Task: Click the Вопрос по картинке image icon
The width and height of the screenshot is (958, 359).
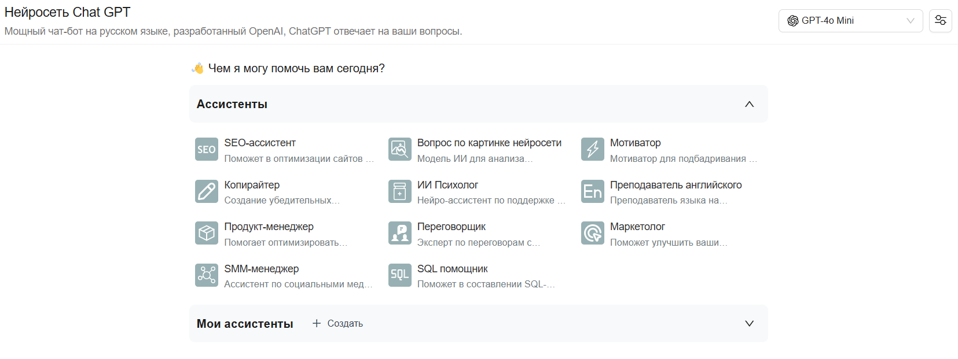Action: click(x=399, y=149)
